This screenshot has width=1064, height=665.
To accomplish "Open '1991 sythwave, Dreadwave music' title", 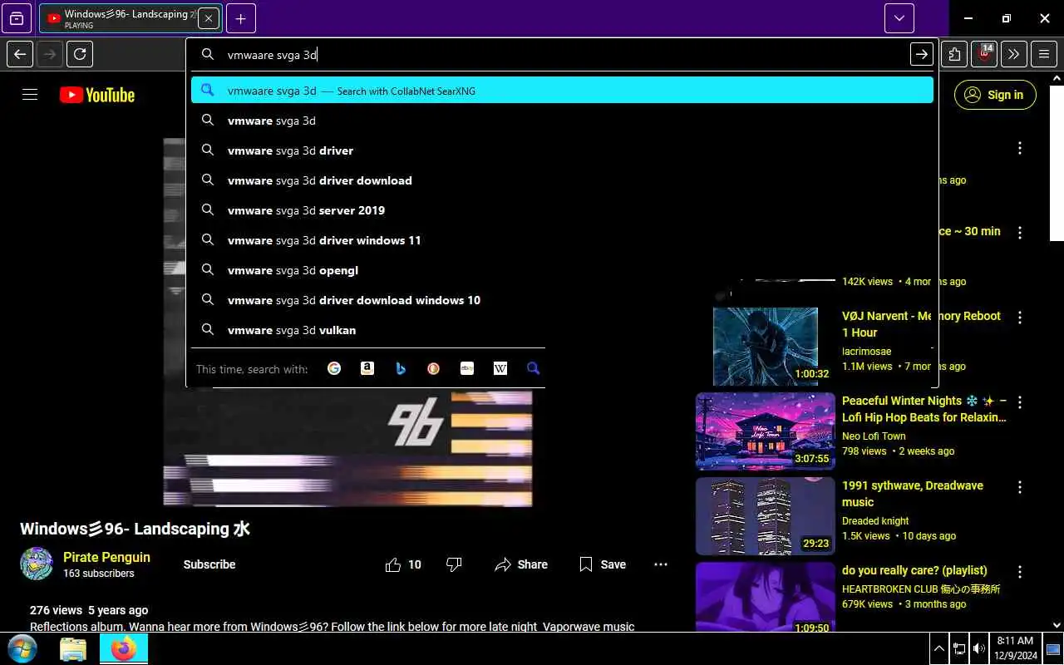I will (x=913, y=494).
